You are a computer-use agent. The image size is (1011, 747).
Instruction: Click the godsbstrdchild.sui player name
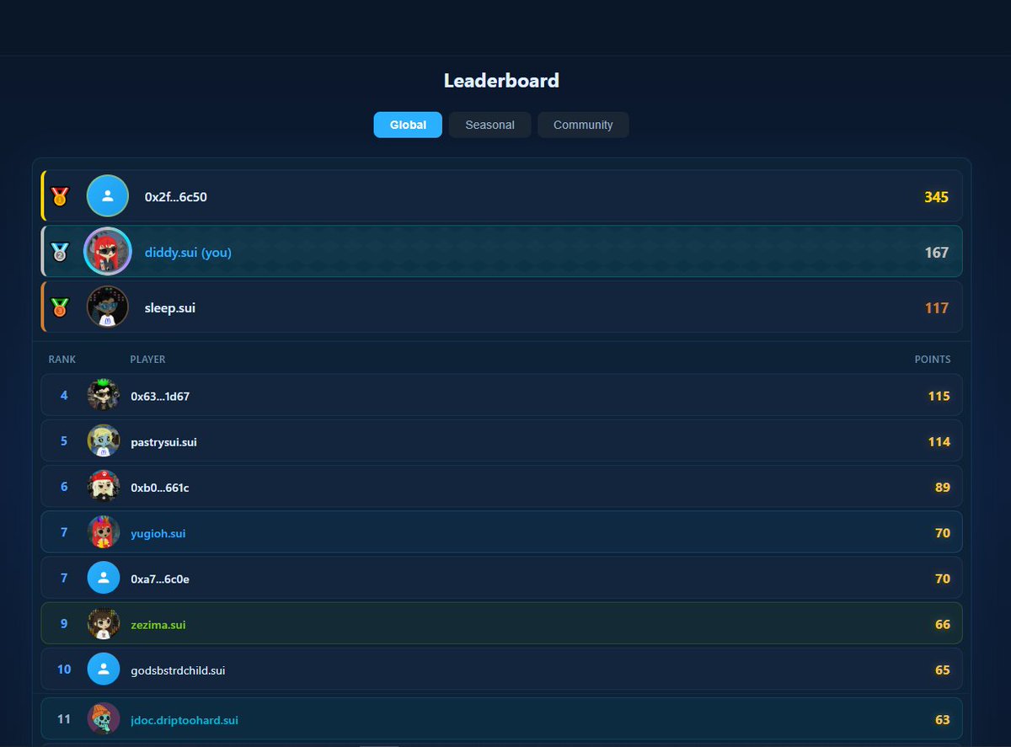(x=178, y=670)
